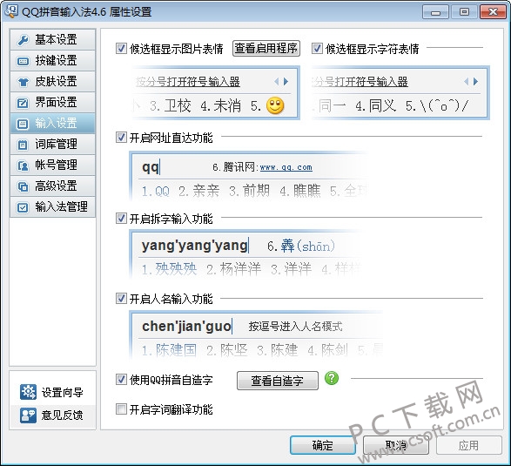Open the 输入法管理 tab
The image size is (511, 466).
(52, 207)
